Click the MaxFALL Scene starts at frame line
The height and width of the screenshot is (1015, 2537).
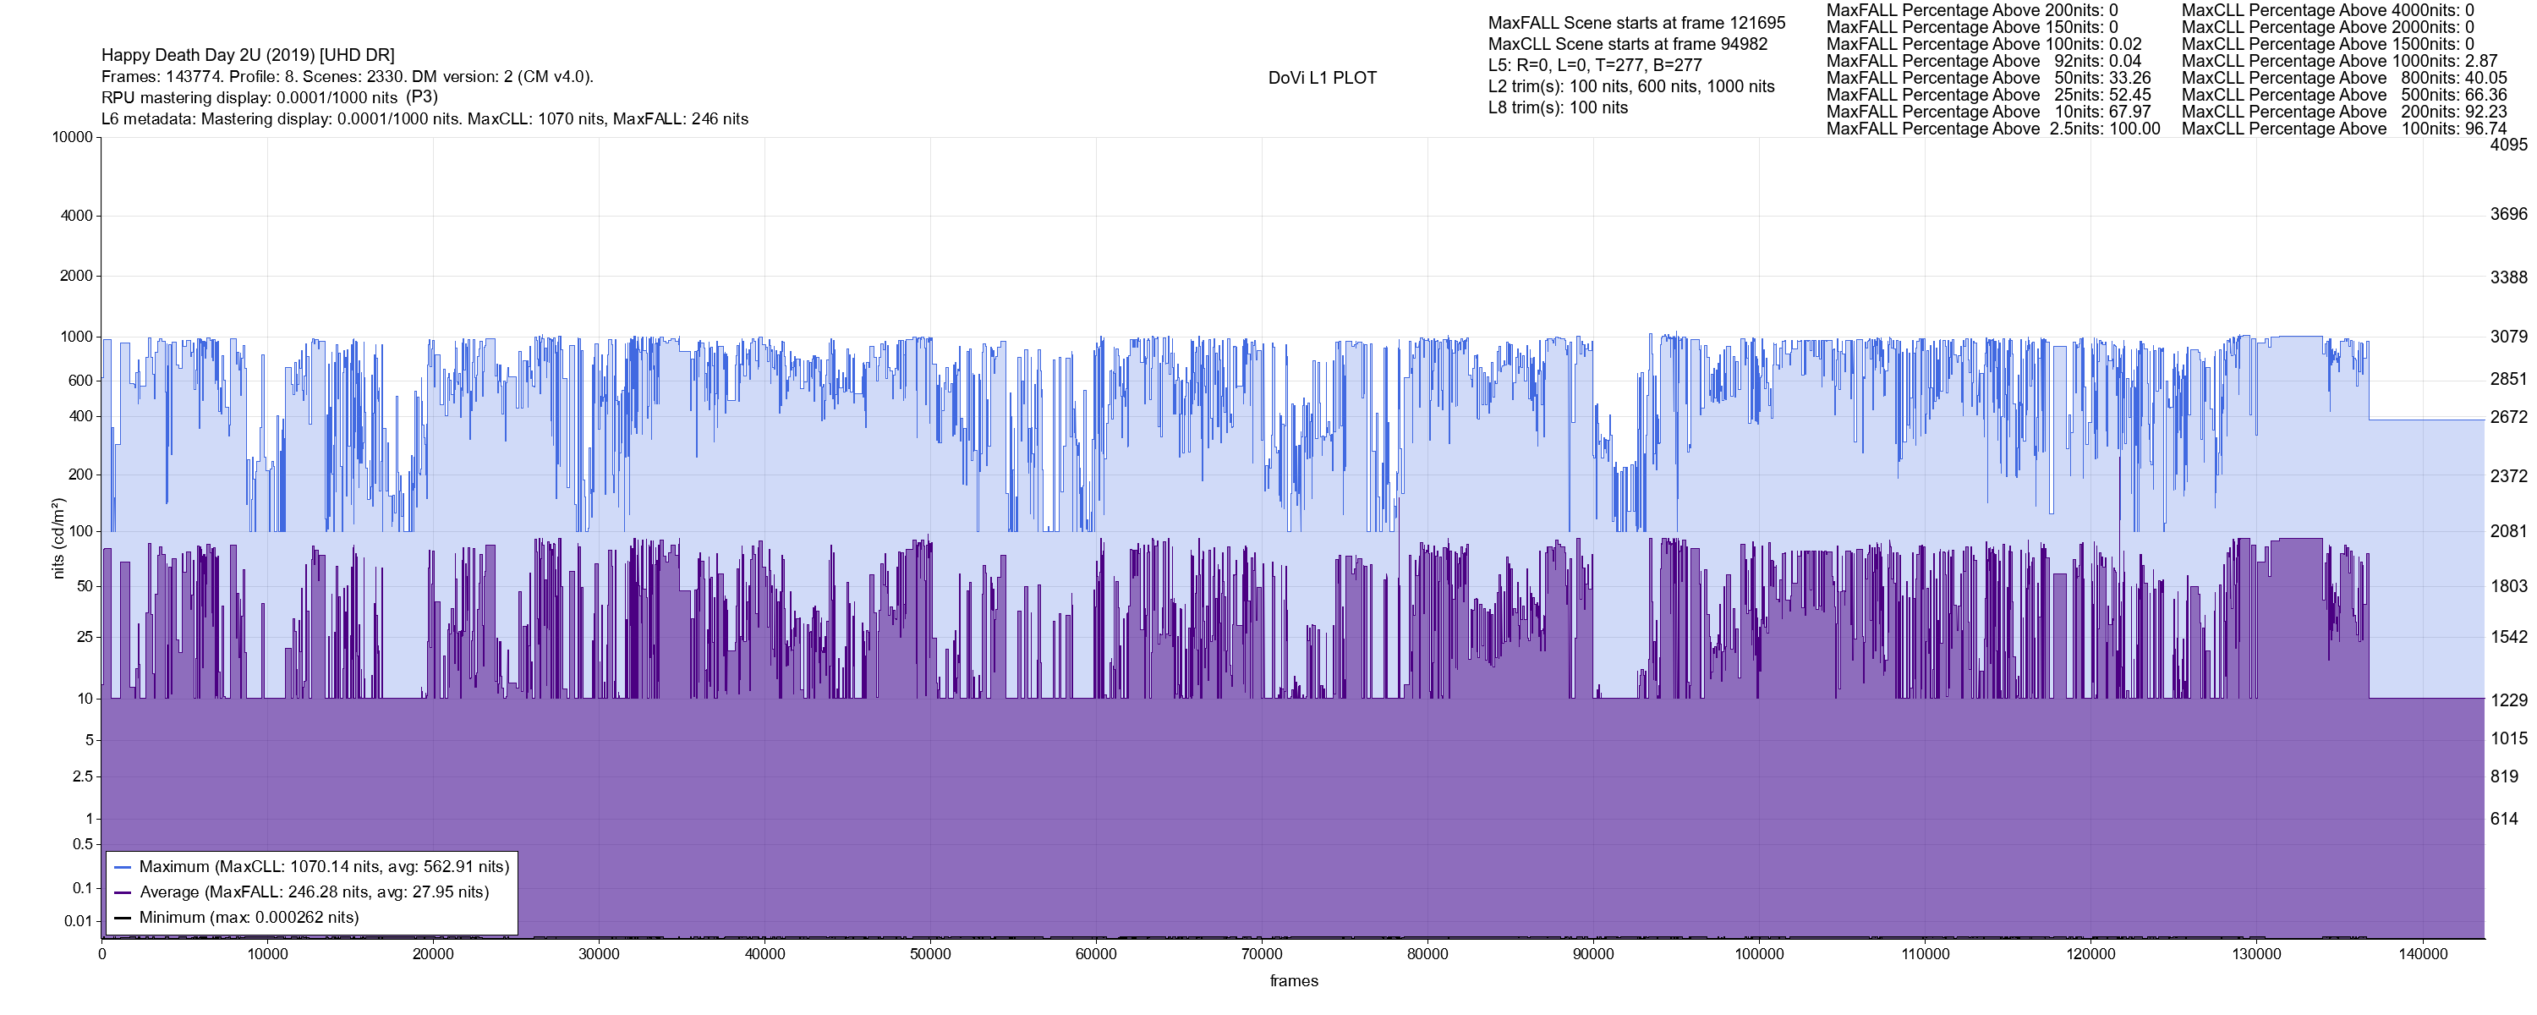tap(1636, 23)
